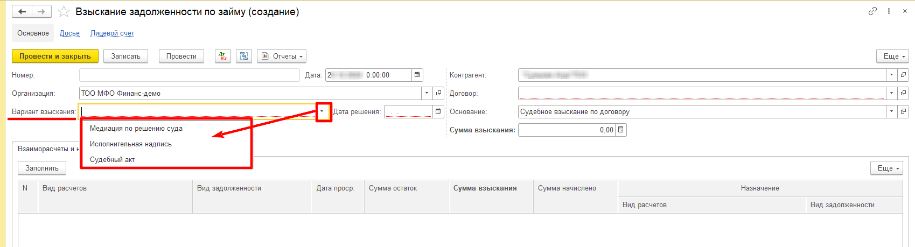The width and height of the screenshot is (915, 247).
Task: Click the Провести button
Action: pos(181,56)
